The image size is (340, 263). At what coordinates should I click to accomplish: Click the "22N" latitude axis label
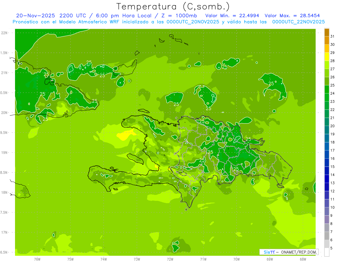pyautogui.click(x=4, y=33)
